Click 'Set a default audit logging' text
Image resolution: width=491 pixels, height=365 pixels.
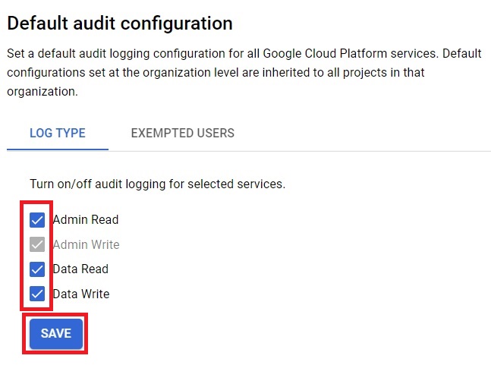79,54
